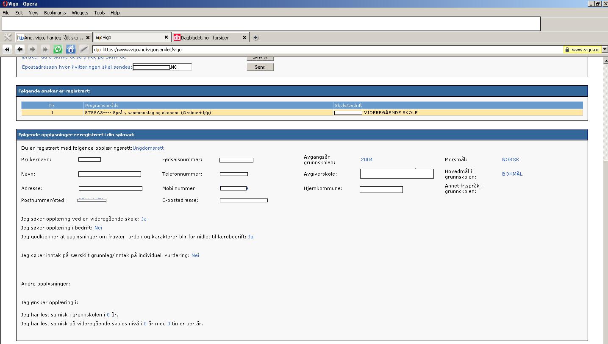
Task: Click the Avgiverskole label
Action: [320, 174]
